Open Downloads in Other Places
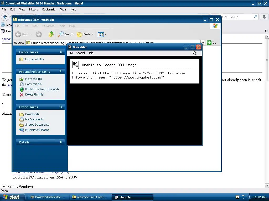Viewport: 269px width, 201px height. point(32,114)
